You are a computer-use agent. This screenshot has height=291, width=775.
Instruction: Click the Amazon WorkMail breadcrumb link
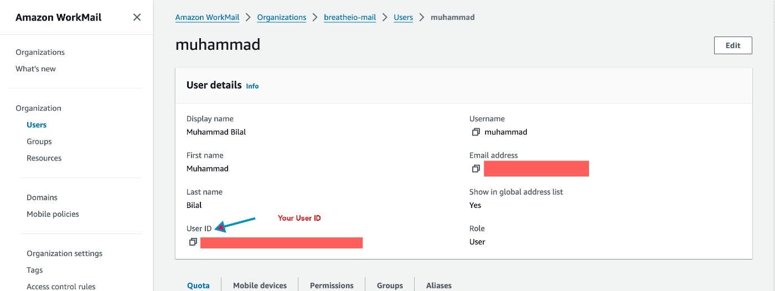207,17
